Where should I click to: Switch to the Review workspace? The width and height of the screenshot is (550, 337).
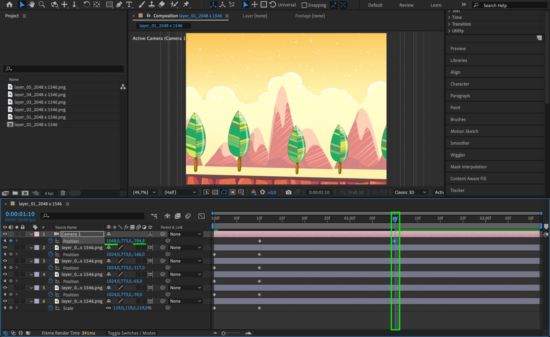[x=406, y=5]
